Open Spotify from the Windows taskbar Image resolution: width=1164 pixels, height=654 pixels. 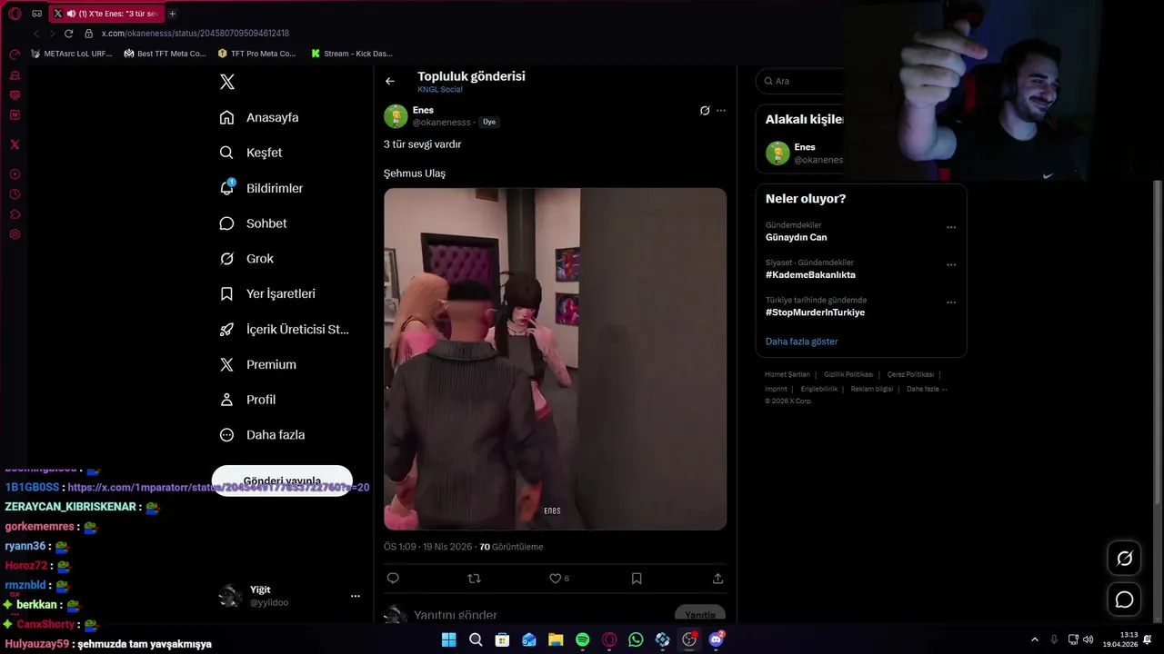pyautogui.click(x=583, y=639)
